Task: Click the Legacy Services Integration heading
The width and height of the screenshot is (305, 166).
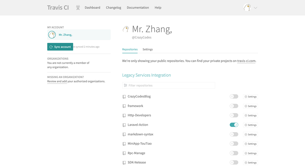Action: (146, 75)
